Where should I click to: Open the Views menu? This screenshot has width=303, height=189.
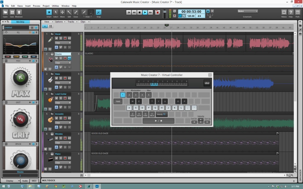pyautogui.click(x=20, y=6)
